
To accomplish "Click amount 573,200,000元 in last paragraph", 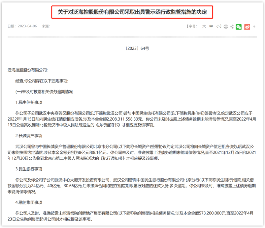I will (212, 213).
